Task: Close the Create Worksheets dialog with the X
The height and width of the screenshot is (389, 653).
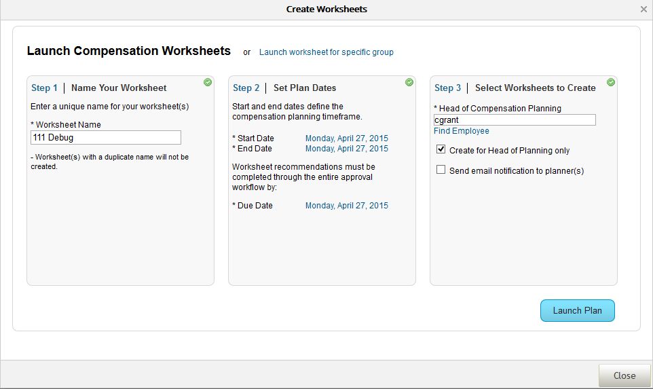Action: [643, 9]
